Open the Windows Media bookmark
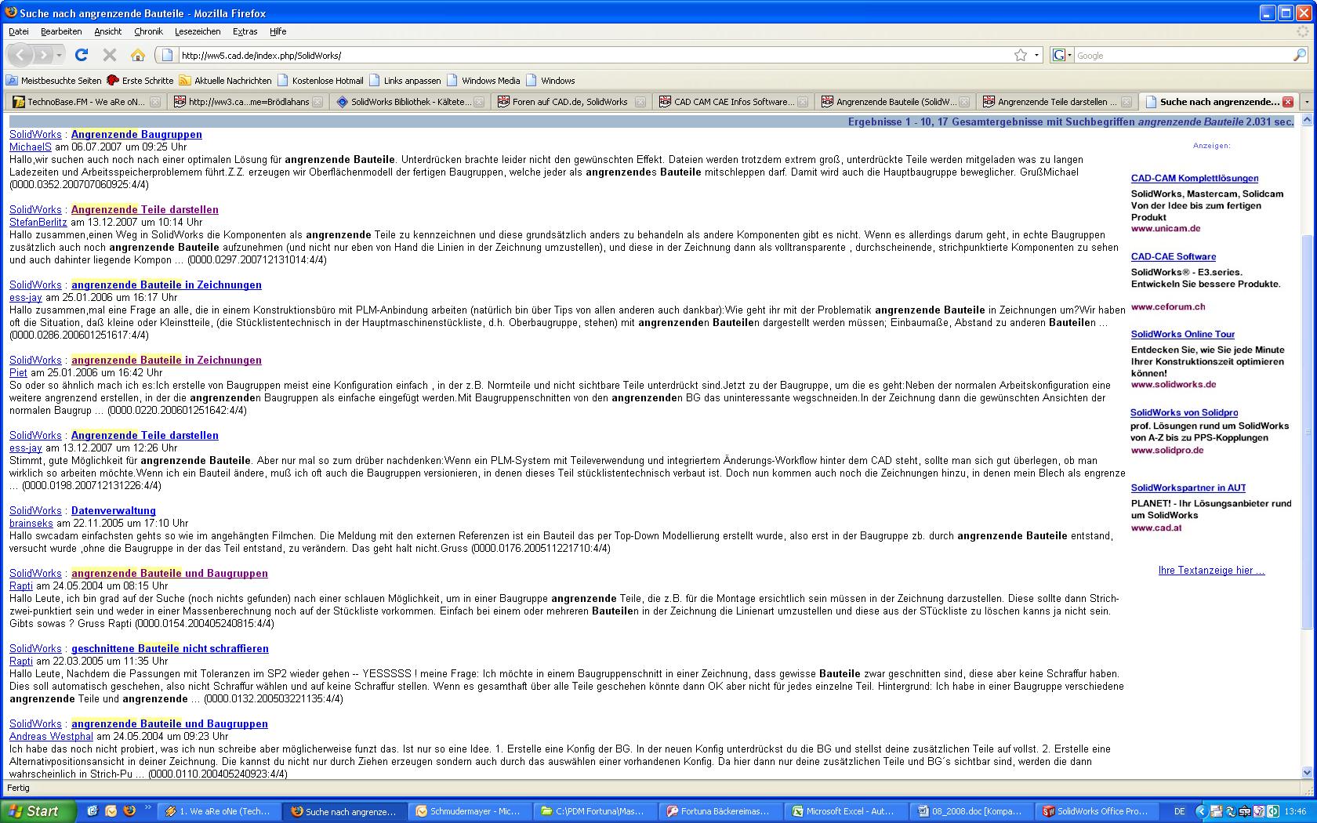Viewport: 1317px width, 823px height. tap(483, 80)
